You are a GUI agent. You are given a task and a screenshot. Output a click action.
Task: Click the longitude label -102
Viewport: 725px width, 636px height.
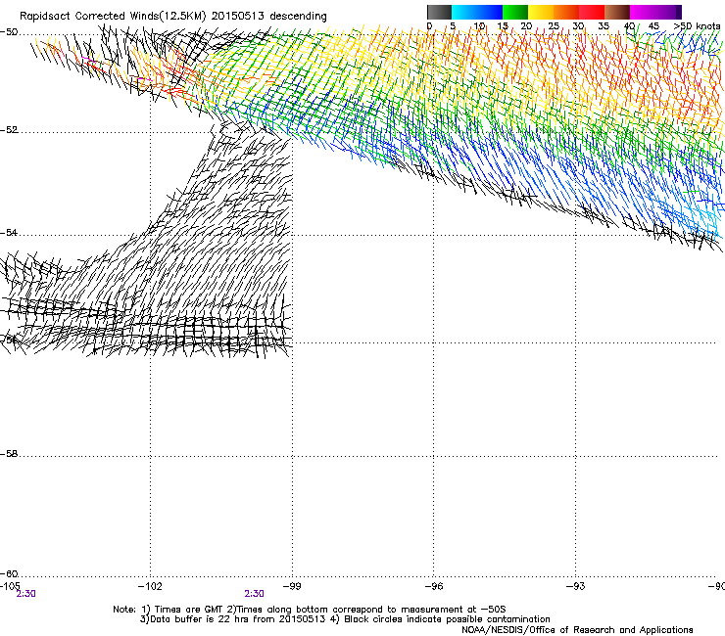150,586
